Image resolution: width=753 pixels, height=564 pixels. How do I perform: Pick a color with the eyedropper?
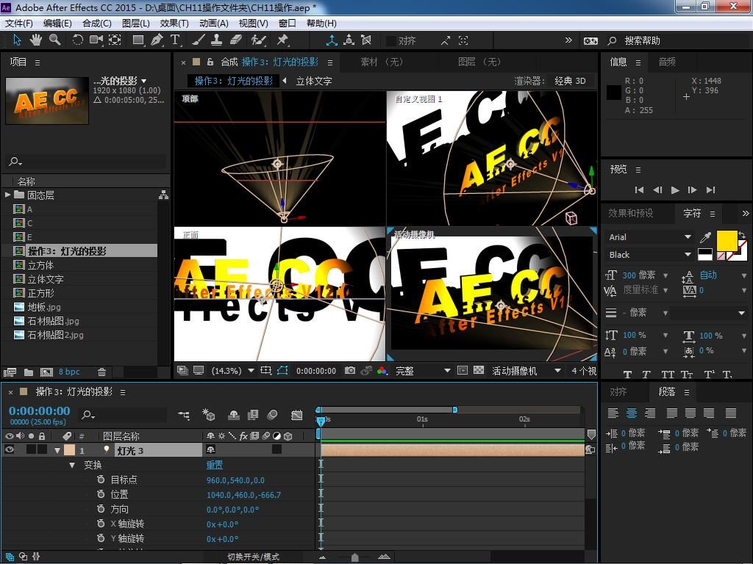coord(706,237)
